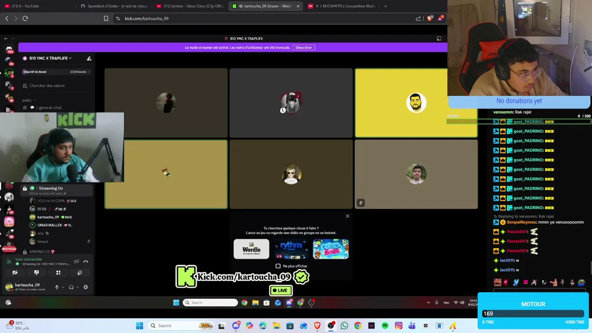Click SenpaiReymes username in the chat

pos(521,222)
